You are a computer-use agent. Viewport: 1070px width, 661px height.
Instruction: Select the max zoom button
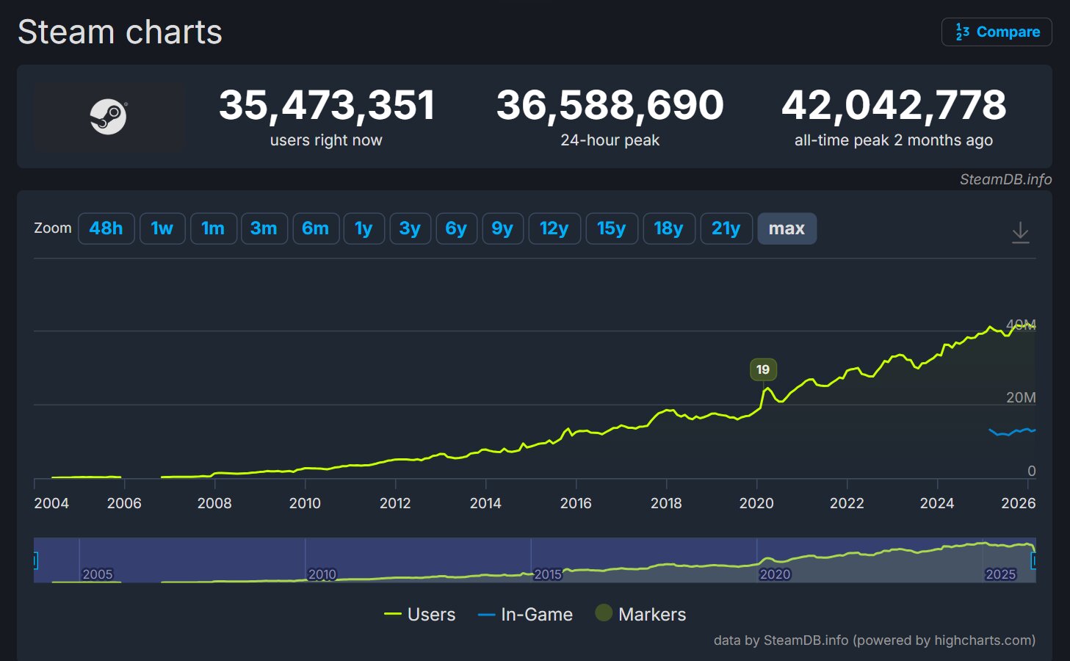point(787,228)
